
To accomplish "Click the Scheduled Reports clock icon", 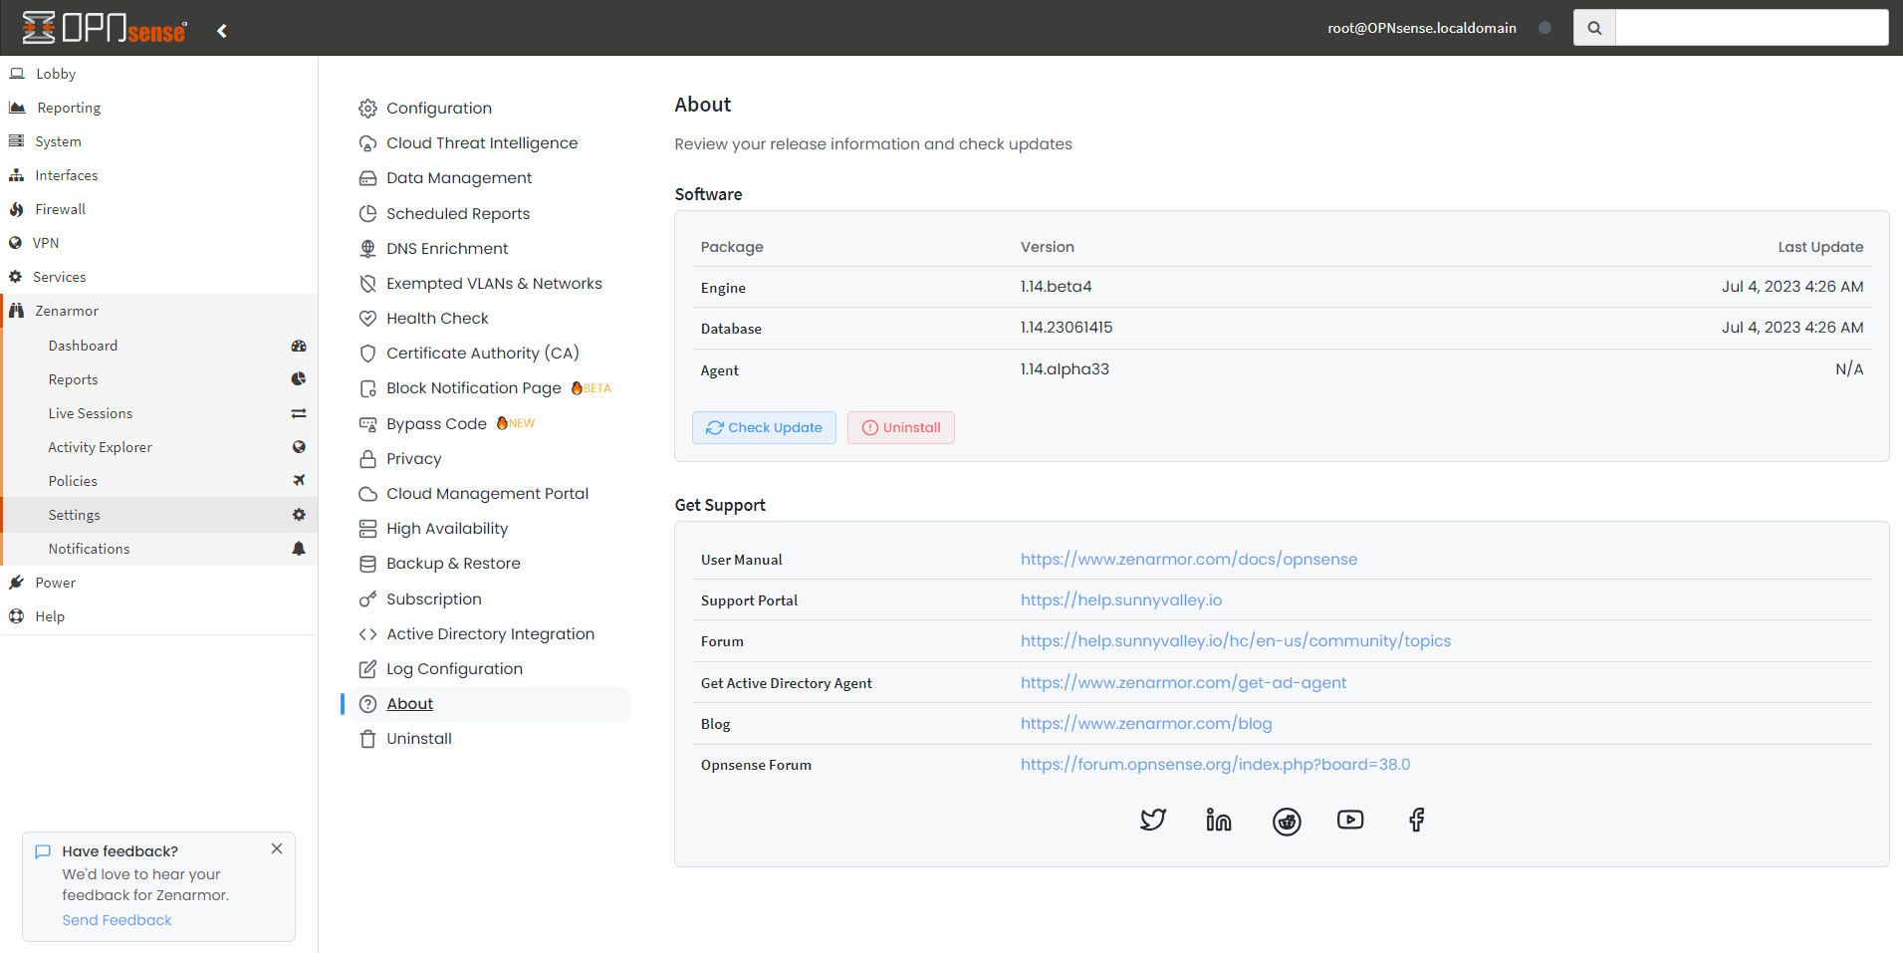I will coord(367,213).
